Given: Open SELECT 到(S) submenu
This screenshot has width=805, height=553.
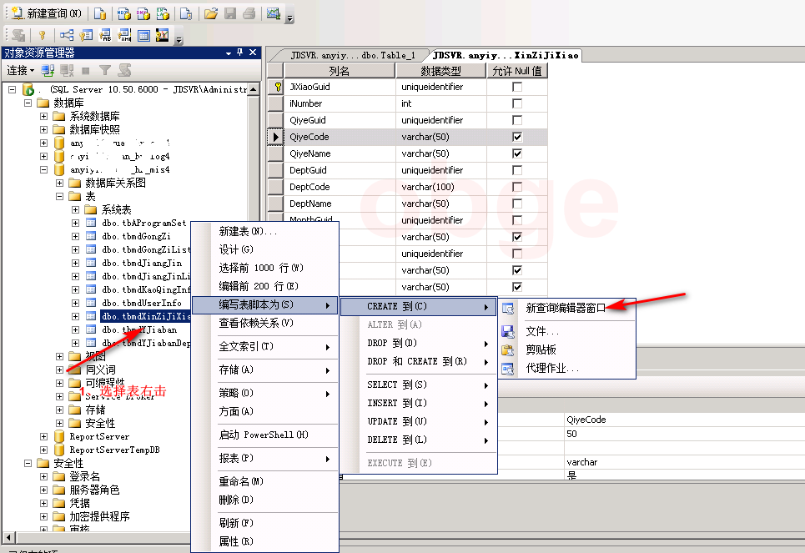Looking at the screenshot, I should (419, 385).
